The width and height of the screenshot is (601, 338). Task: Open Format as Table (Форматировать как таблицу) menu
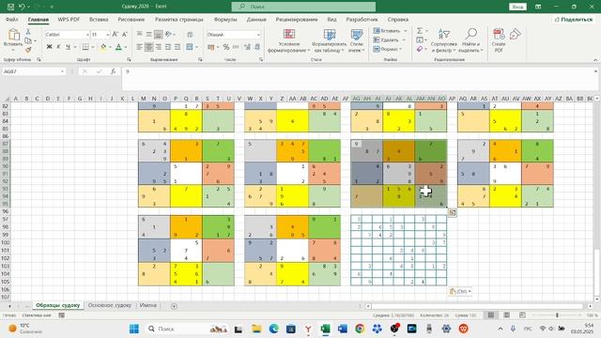330,40
